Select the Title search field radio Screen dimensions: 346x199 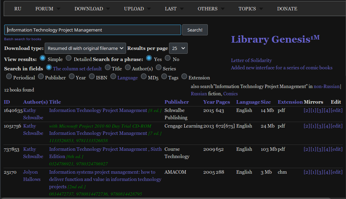[108, 68]
